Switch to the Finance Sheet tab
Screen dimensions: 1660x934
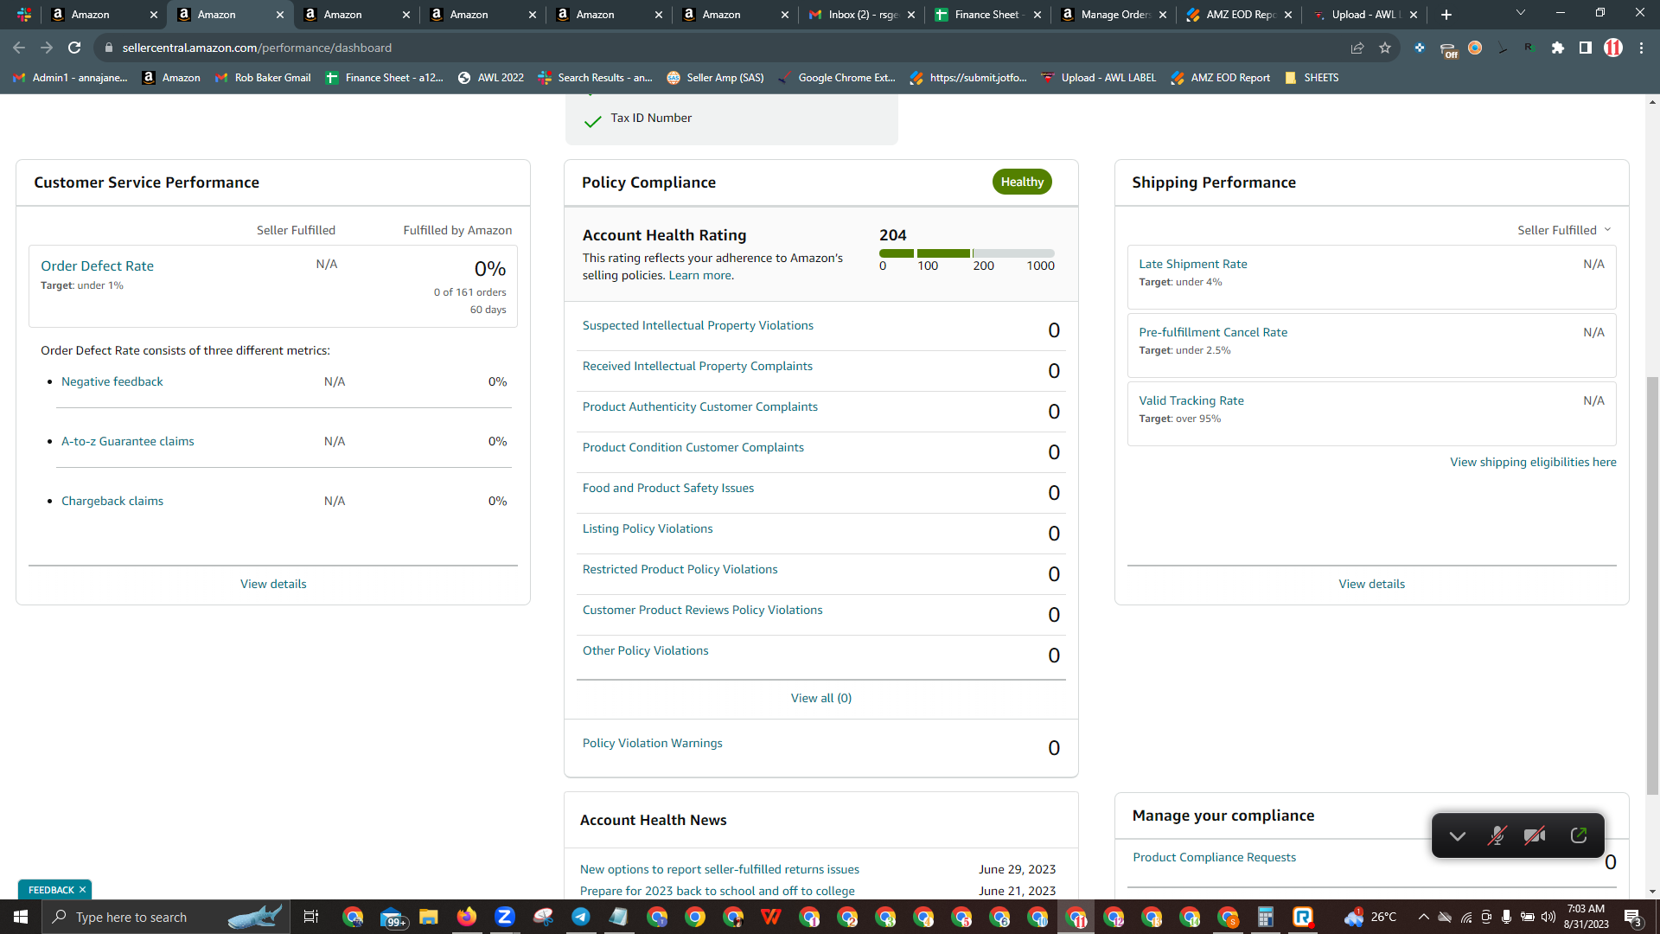(x=987, y=15)
